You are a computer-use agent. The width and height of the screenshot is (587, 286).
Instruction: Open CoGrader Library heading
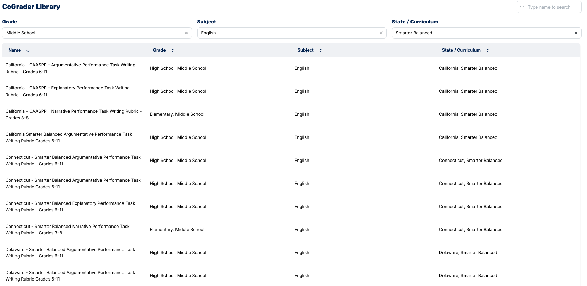pos(31,7)
